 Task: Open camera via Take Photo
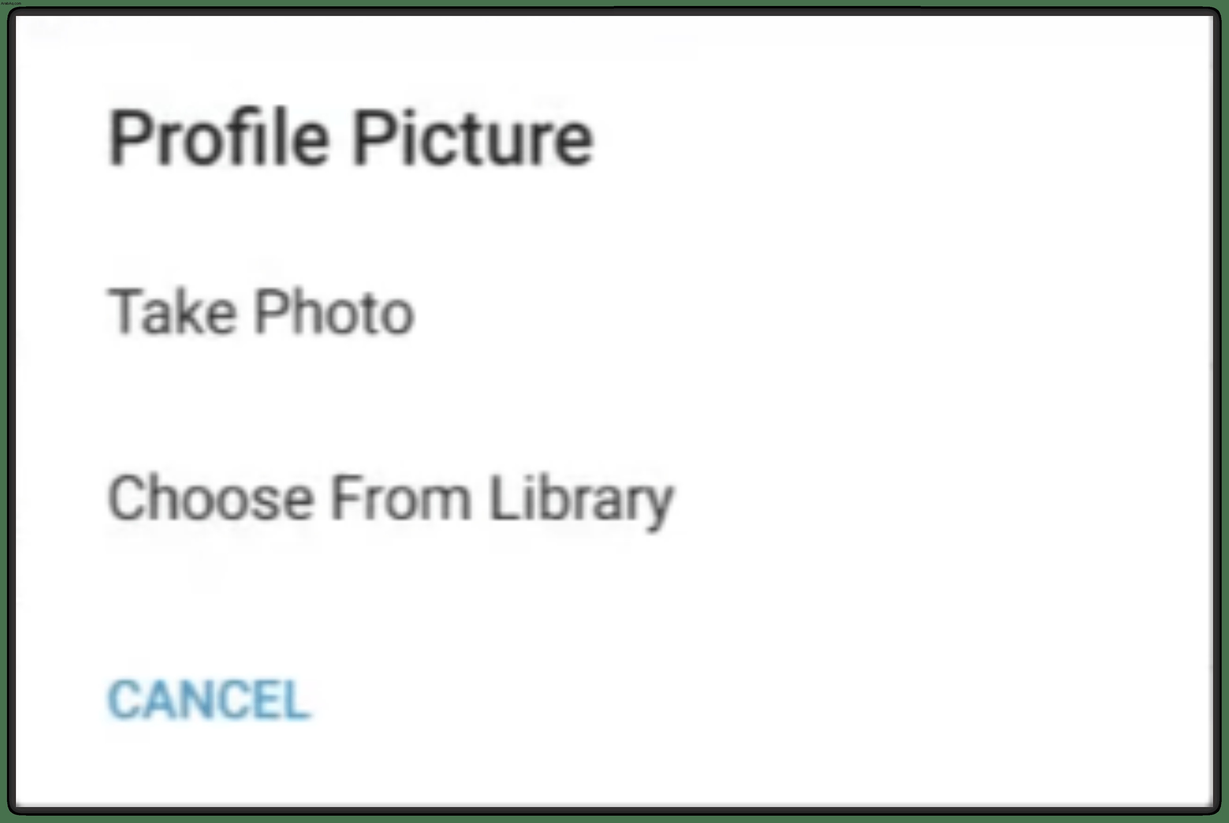tap(261, 312)
